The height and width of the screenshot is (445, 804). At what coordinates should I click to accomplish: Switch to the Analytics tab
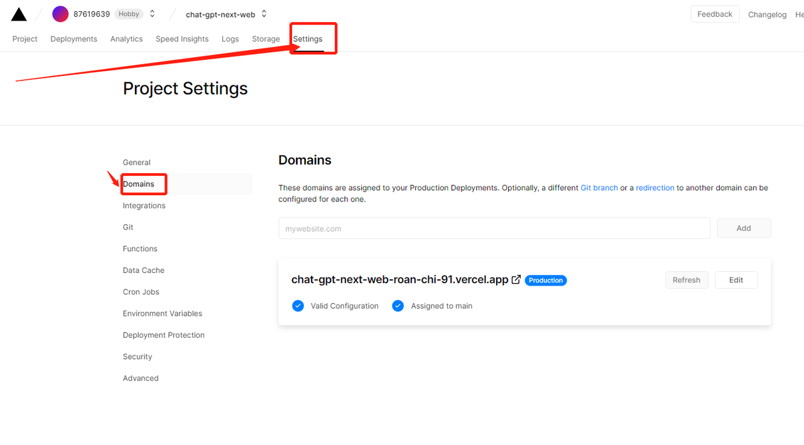click(x=126, y=39)
